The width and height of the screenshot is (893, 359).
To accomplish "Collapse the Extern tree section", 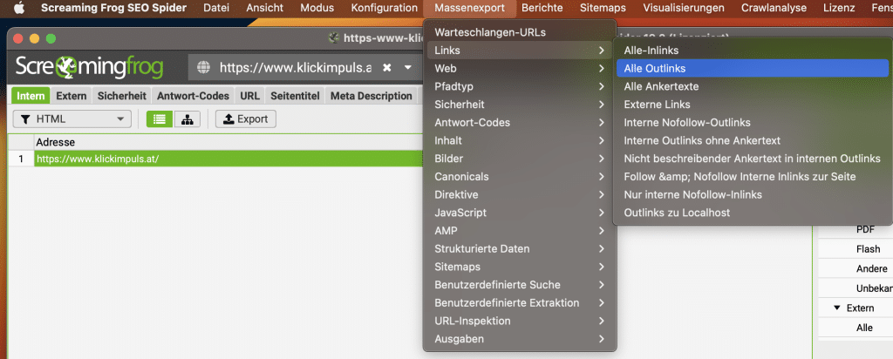I will coord(837,308).
